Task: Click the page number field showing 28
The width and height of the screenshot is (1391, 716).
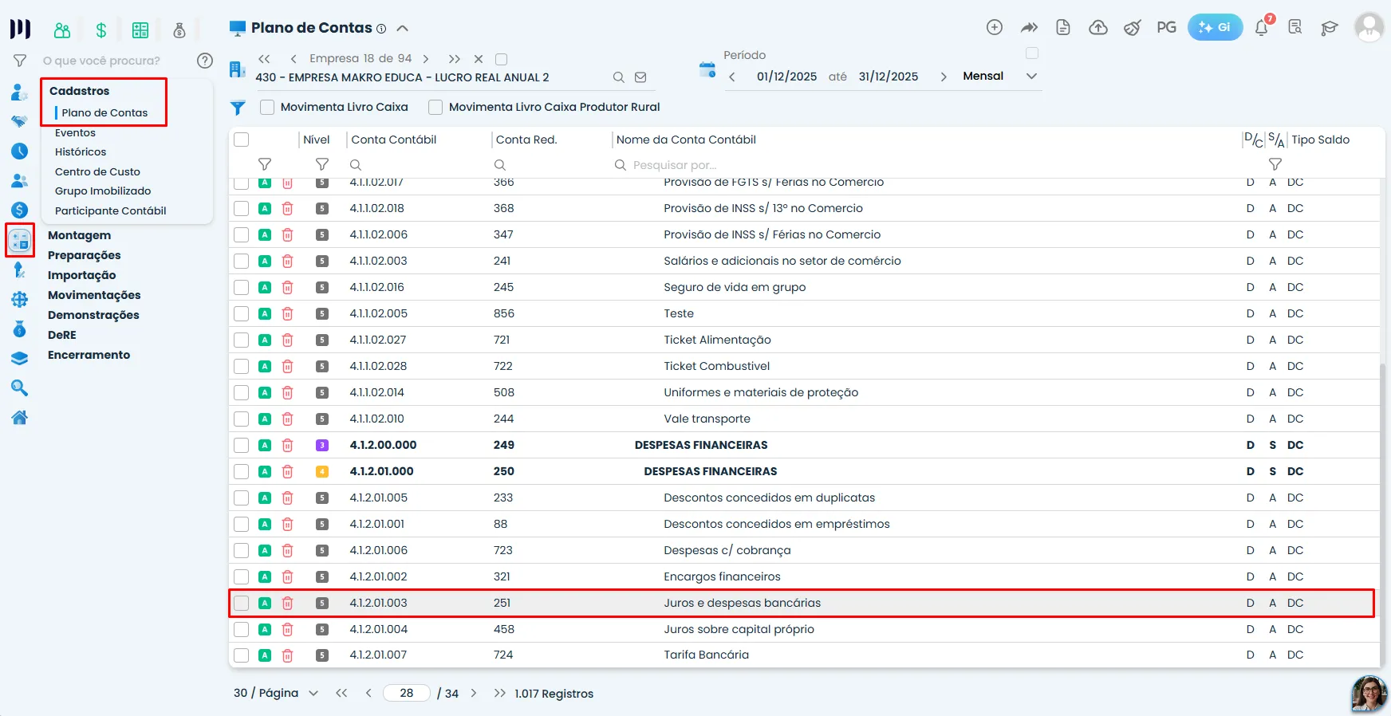Action: 407,693
